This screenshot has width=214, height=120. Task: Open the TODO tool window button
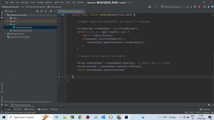click(x=18, y=109)
